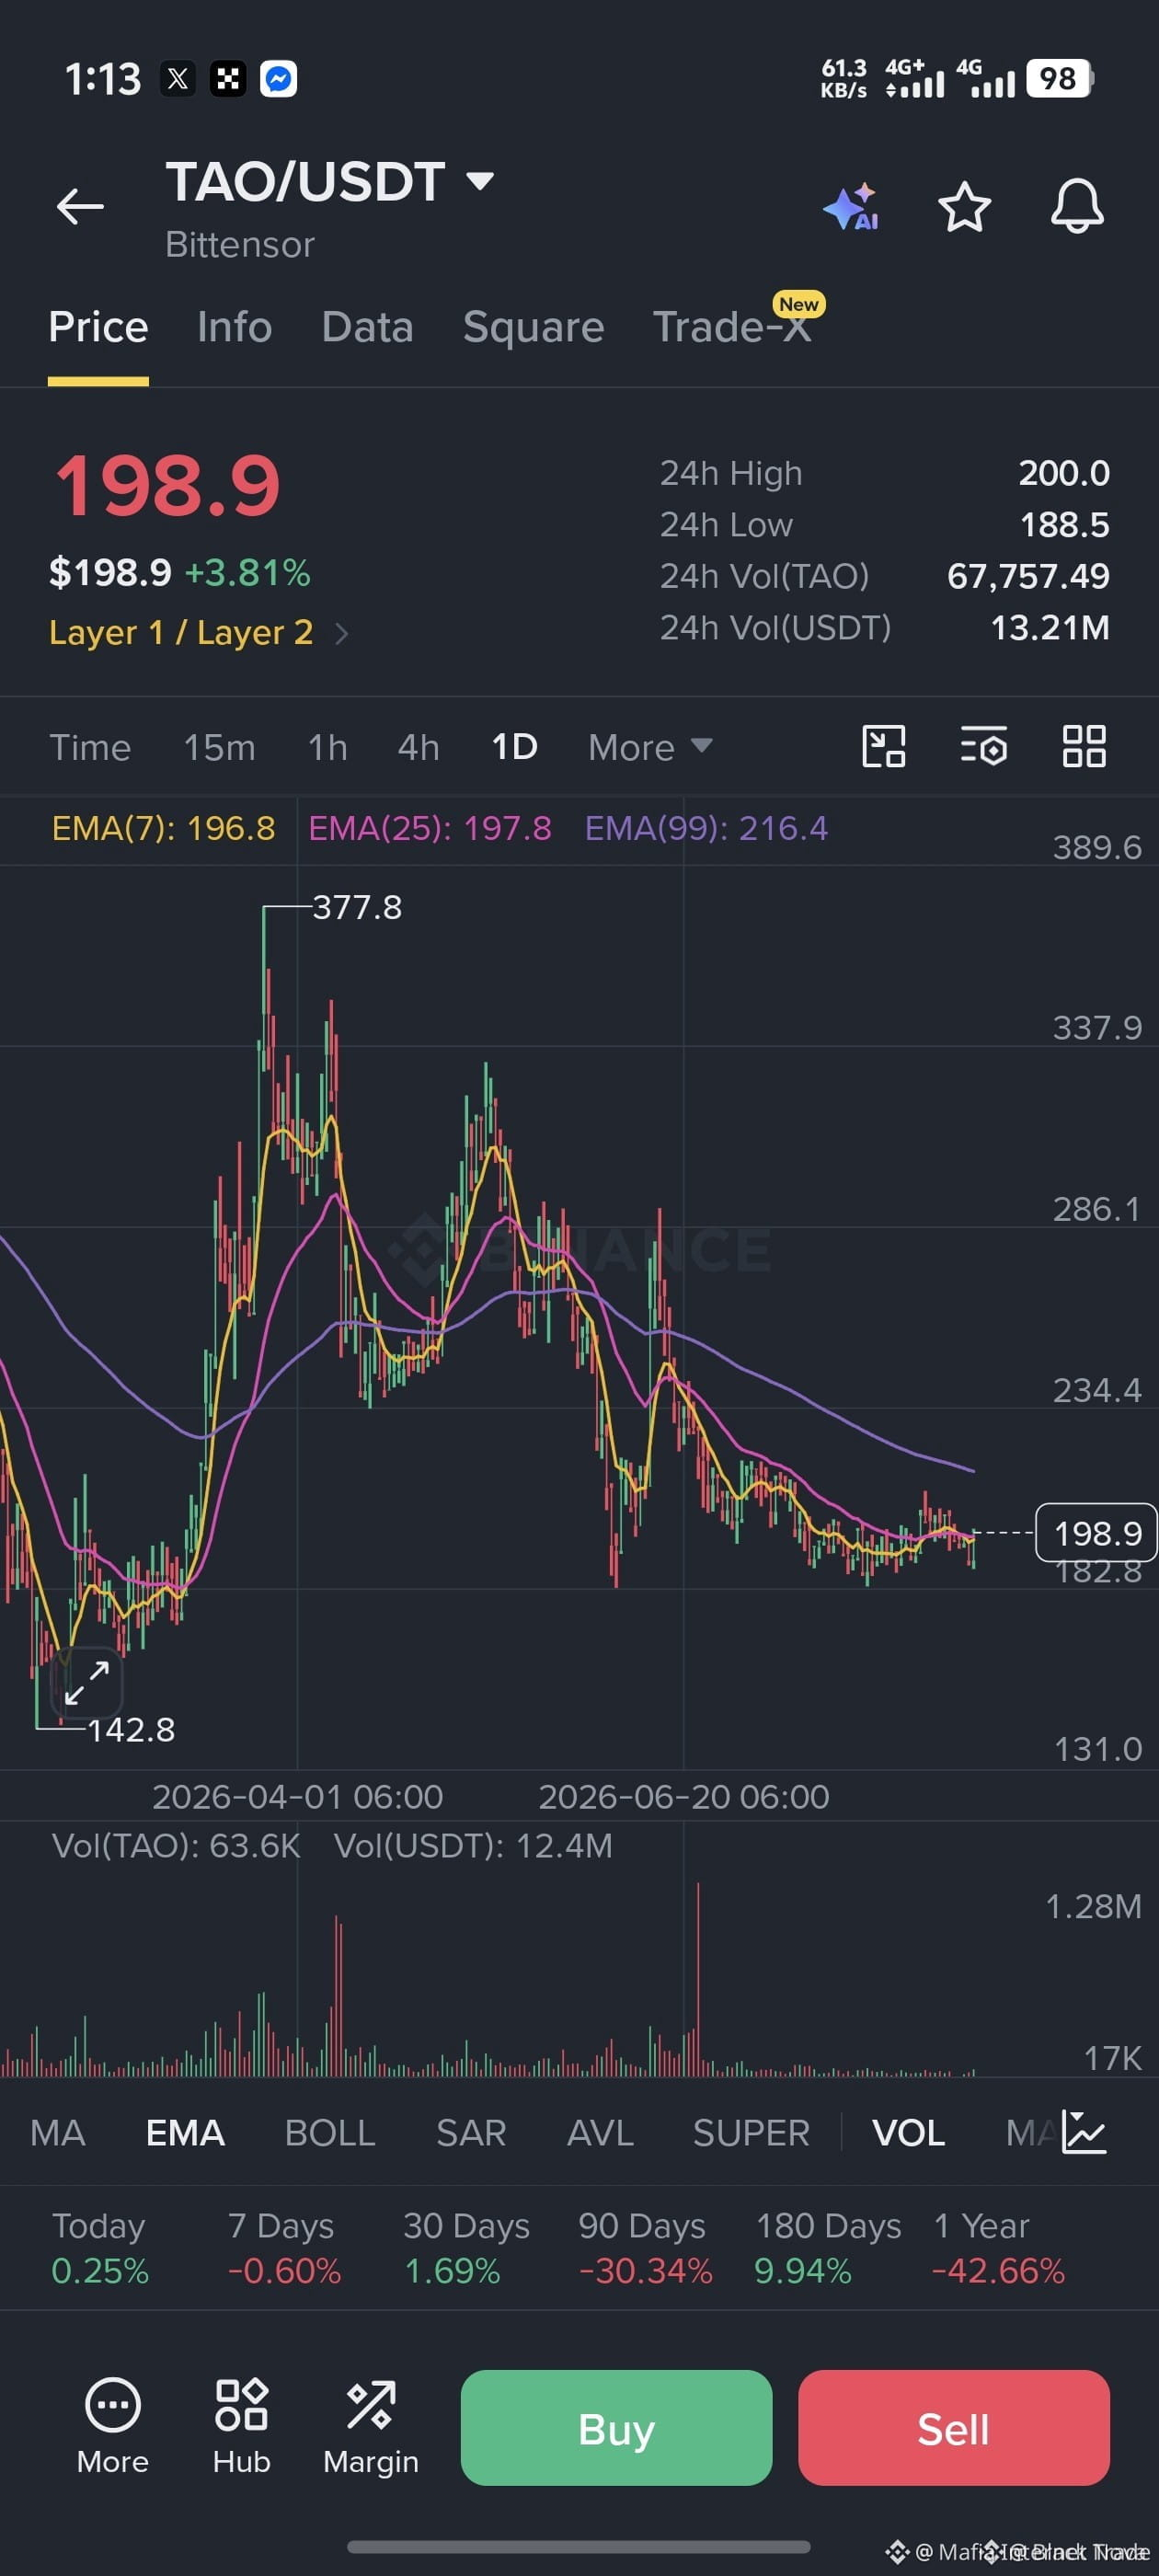Image resolution: width=1159 pixels, height=2576 pixels.
Task: Open the More menu icon at bottom
Action: click(112, 2427)
